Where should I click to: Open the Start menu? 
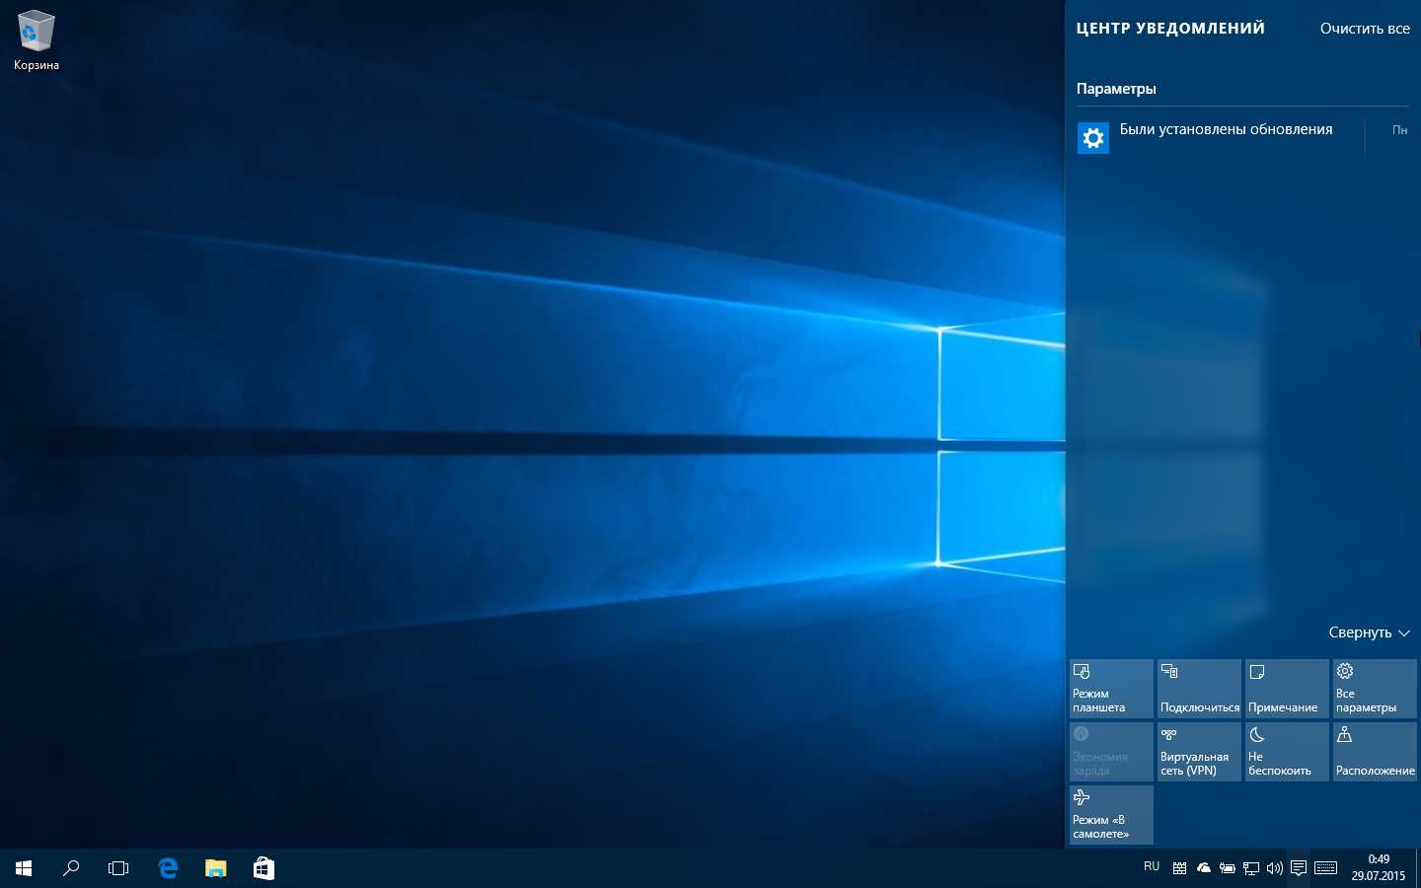24,868
